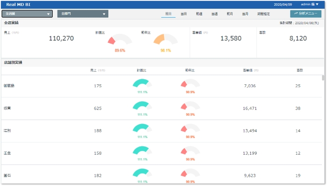Click the trend chart icon in 分析メニュー

(296, 14)
